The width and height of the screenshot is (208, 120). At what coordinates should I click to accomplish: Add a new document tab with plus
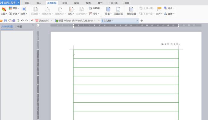click(x=141, y=21)
